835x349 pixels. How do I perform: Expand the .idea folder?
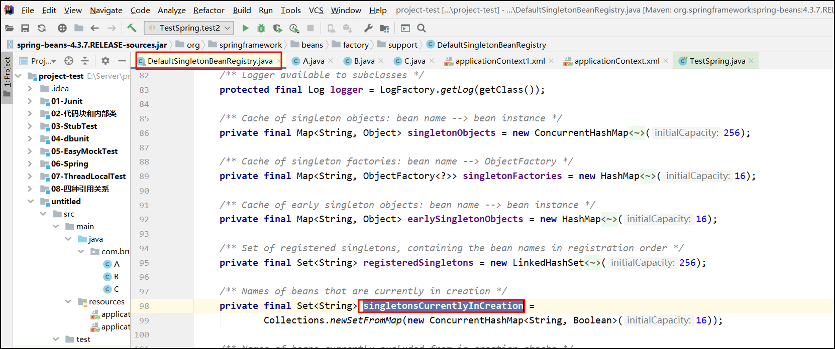pos(30,88)
